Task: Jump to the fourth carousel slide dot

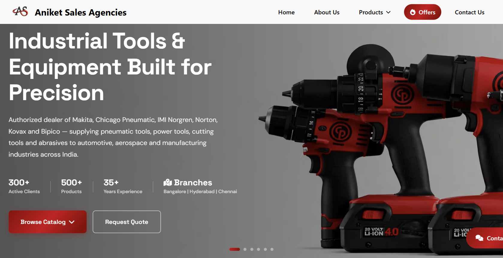Action: (x=258, y=249)
